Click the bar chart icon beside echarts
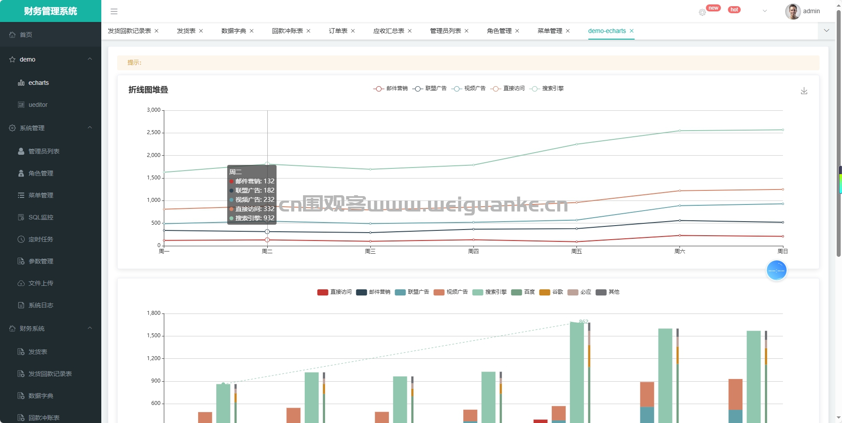The image size is (842, 423). (x=21, y=83)
